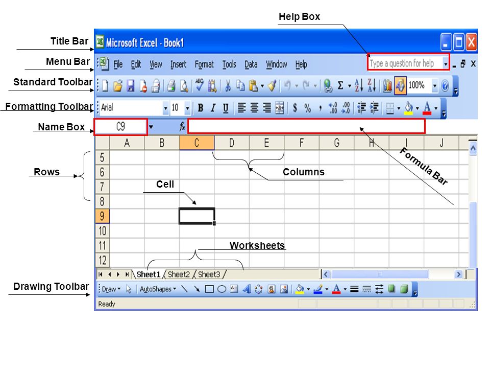This screenshot has height=368, width=490.
Task: Click the New blank workbook icon
Action: [x=105, y=85]
